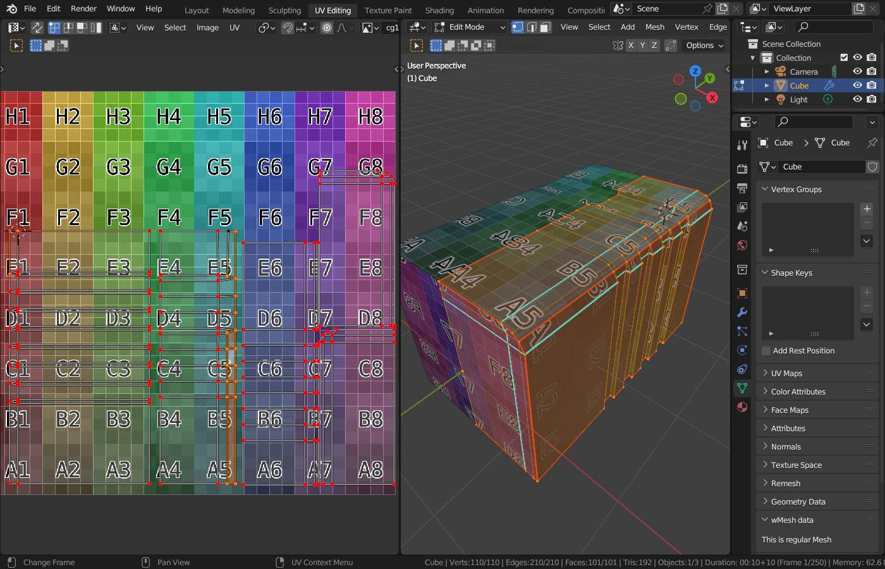Open the Edit Mode dropdown
The height and width of the screenshot is (569, 885).
click(470, 27)
